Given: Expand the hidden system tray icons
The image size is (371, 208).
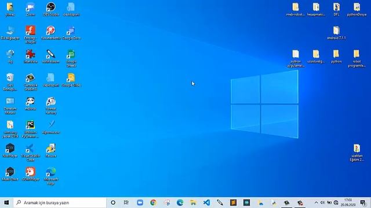Looking at the screenshot, I should click(x=316, y=203).
